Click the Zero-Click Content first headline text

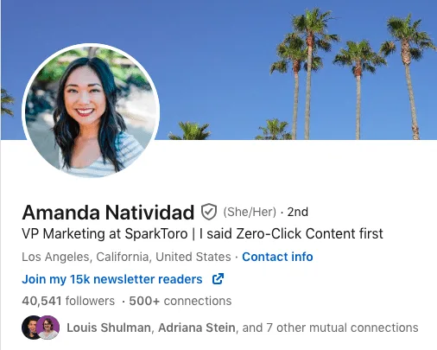click(x=309, y=233)
